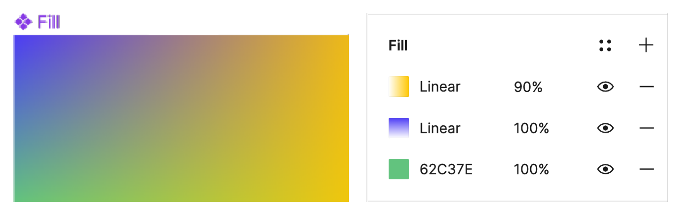The width and height of the screenshot is (683, 215).
Task: Open yellow gradient swatch picker
Action: (399, 87)
